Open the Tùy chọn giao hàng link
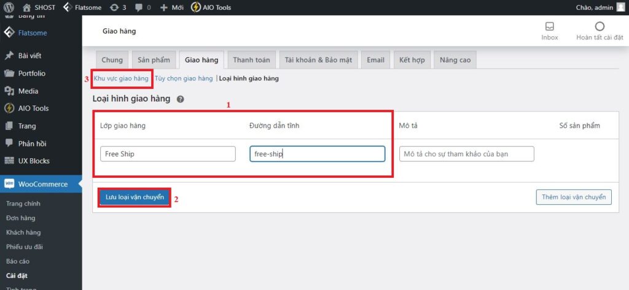The width and height of the screenshot is (629, 290). (x=184, y=78)
